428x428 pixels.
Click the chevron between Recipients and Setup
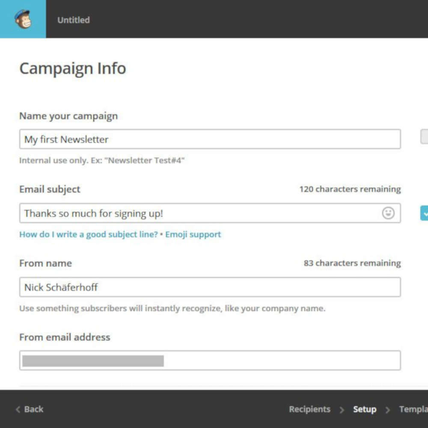coord(342,409)
